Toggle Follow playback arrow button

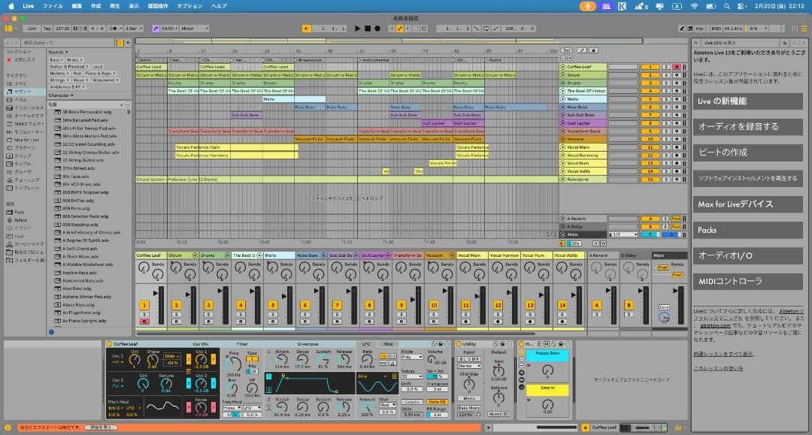(307, 29)
